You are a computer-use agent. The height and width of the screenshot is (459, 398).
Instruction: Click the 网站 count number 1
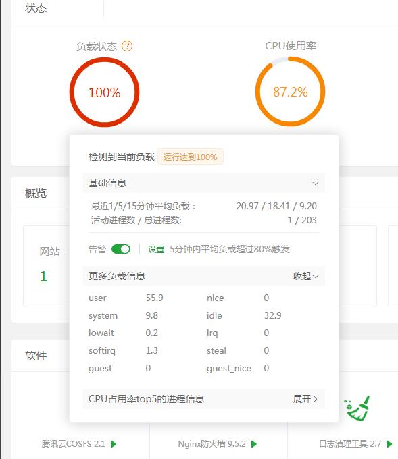pos(43,276)
